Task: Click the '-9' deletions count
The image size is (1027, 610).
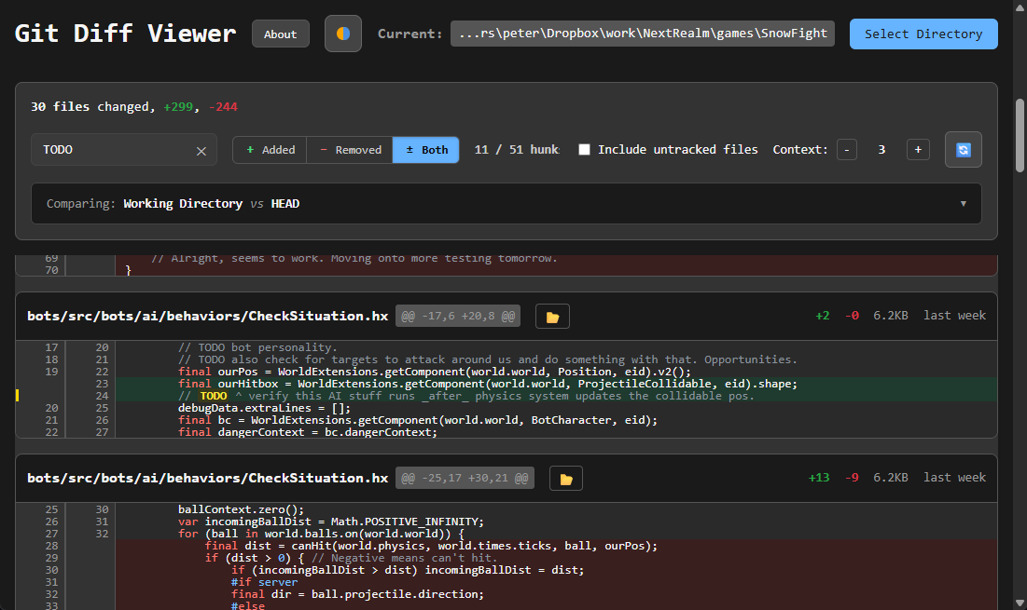Action: point(852,477)
